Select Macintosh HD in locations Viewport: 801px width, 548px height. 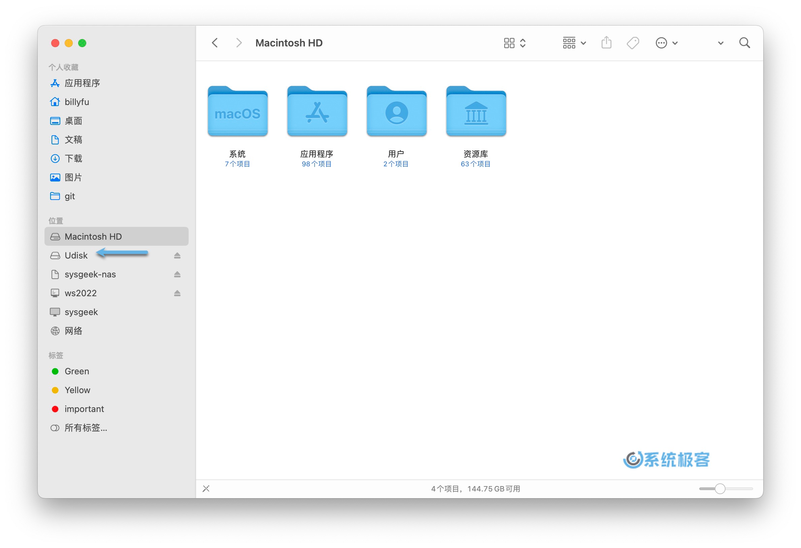click(x=116, y=236)
